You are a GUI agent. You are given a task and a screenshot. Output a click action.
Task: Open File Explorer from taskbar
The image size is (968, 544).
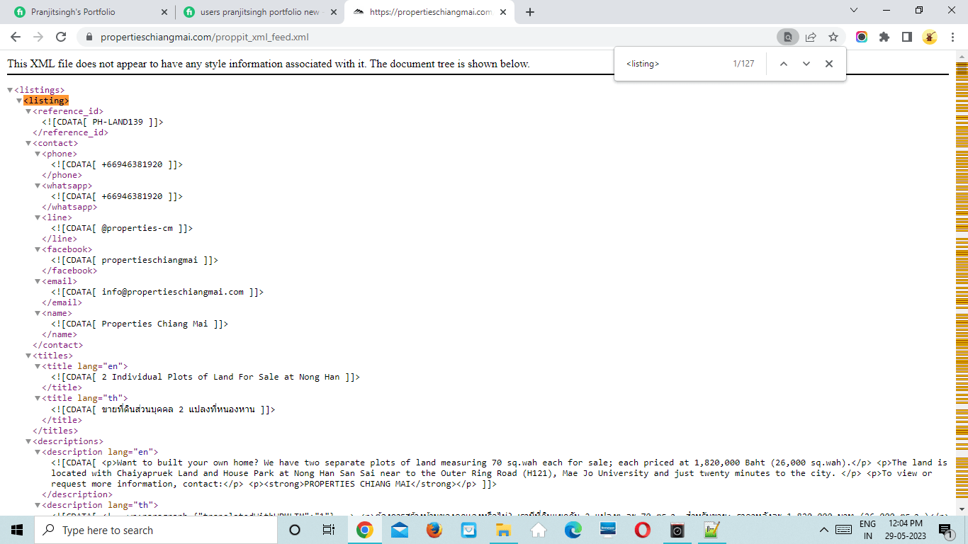503,530
